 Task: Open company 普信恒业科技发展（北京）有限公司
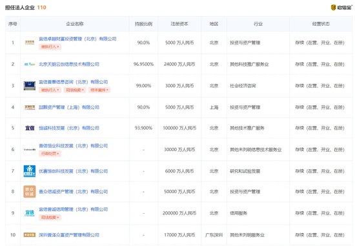[x=74, y=146]
